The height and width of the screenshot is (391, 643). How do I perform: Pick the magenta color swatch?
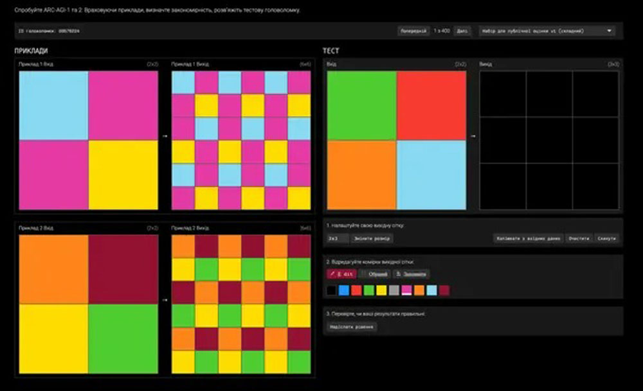[406, 291]
